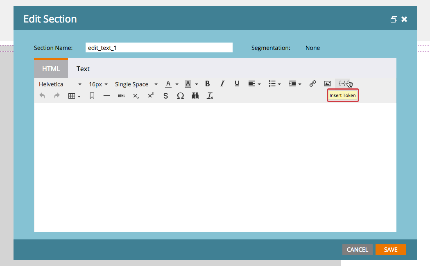Save the edited section
Image resolution: width=430 pixels, height=266 pixels.
coord(390,250)
